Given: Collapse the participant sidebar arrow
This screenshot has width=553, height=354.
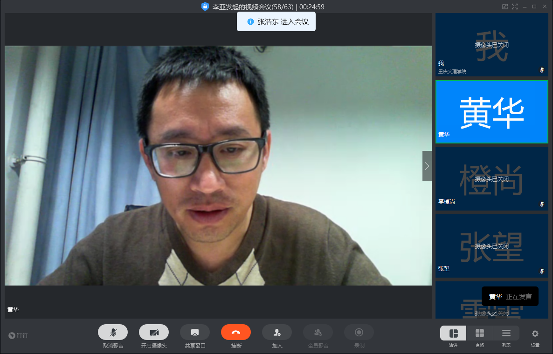Looking at the screenshot, I should pyautogui.click(x=427, y=166).
